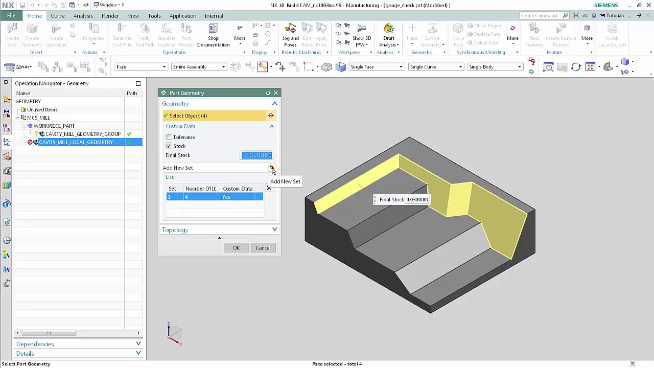The width and height of the screenshot is (654, 368).
Task: Expand the Dependencies panel
Action: pos(138,344)
